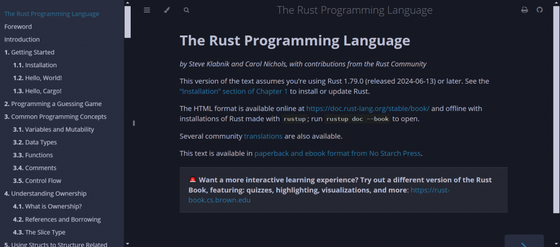Screen dimensions: 560x247
Task: Click the main page heading
Action: click(295, 40)
